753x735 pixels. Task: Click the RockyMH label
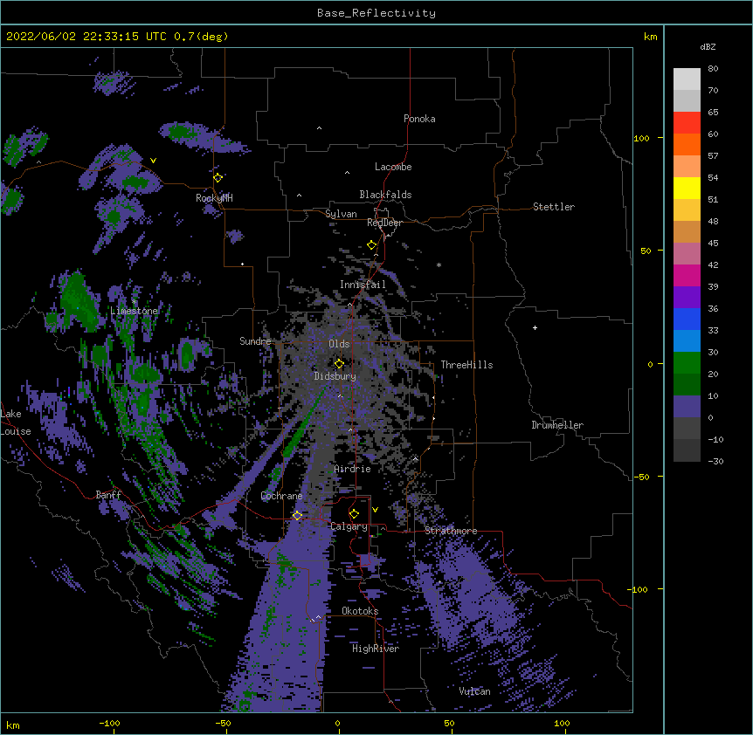pos(214,198)
